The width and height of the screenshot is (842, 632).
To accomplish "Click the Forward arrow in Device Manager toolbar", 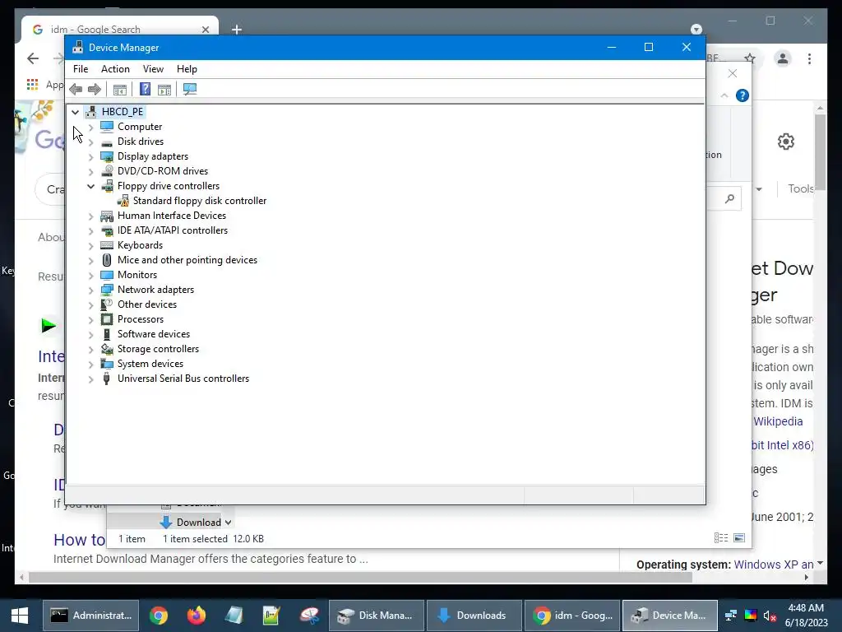I will [95, 89].
